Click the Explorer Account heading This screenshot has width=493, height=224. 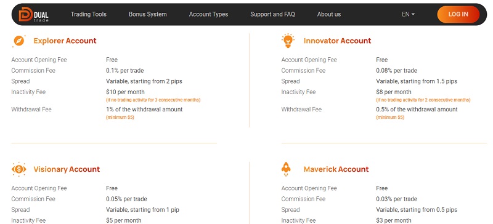[x=65, y=41]
